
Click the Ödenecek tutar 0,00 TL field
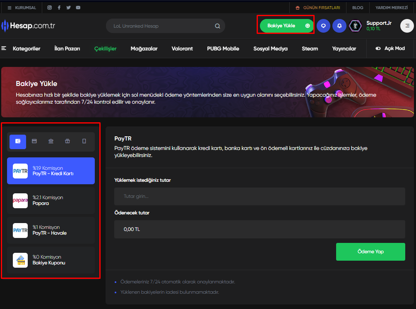(260, 229)
